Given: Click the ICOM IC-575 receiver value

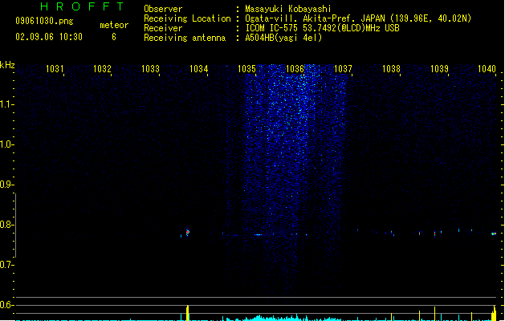Looking at the screenshot, I should 323,28.
